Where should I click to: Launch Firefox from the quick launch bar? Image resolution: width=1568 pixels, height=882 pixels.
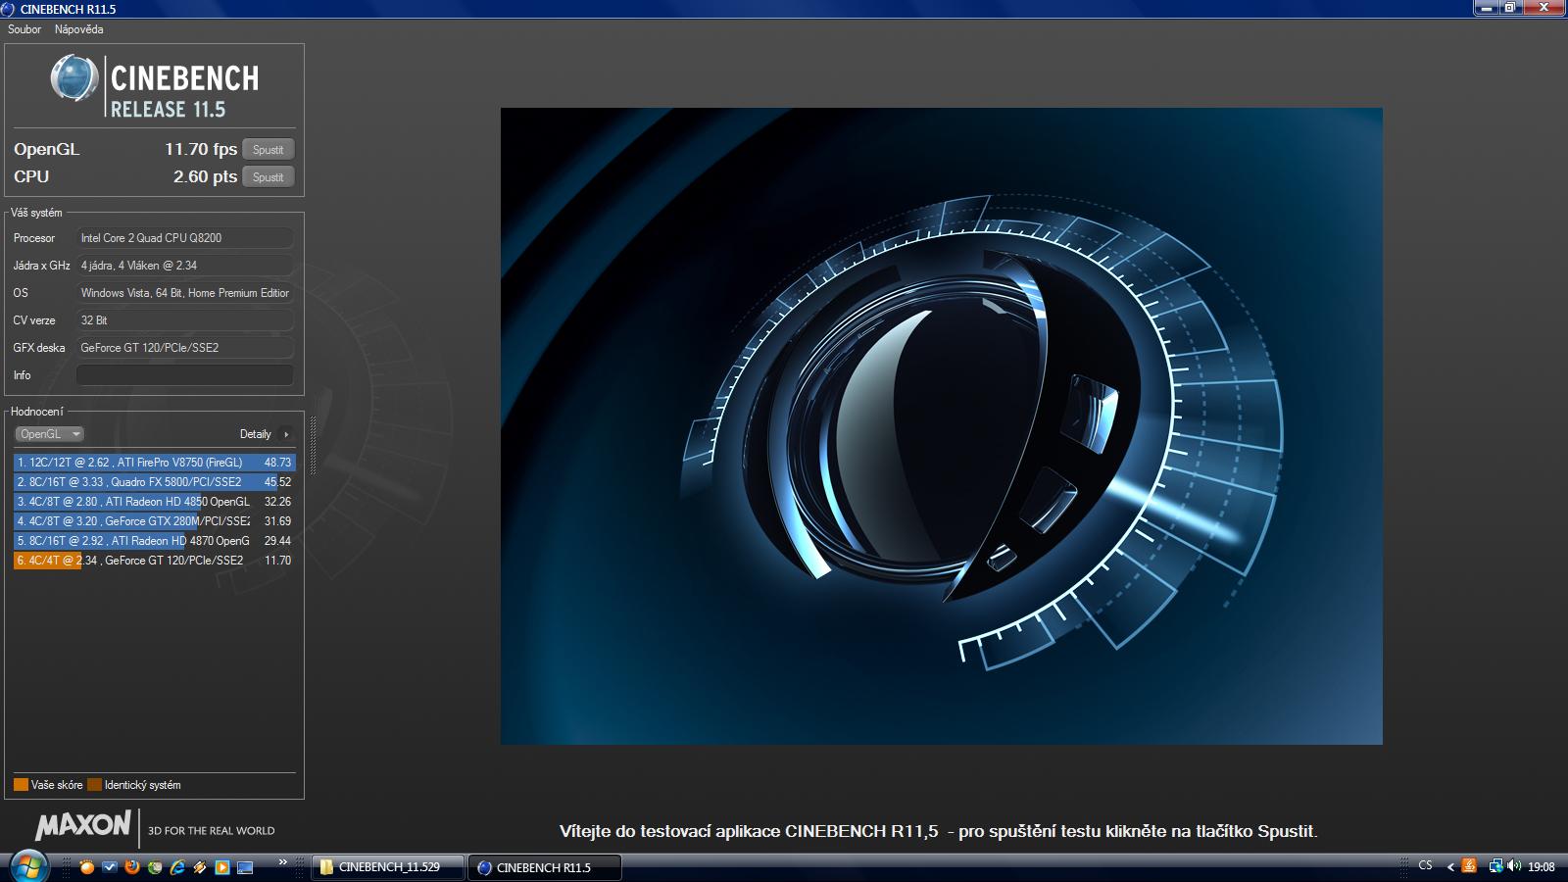(132, 867)
